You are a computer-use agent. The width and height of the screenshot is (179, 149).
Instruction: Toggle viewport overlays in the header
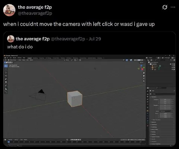[131, 60]
